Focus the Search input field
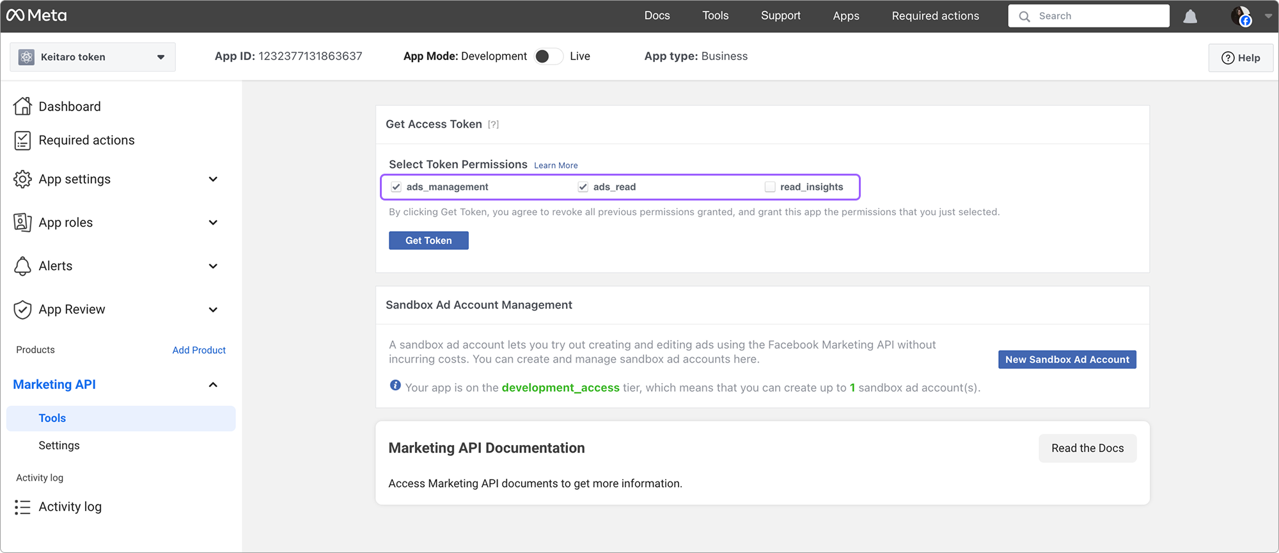 [x=1088, y=16]
